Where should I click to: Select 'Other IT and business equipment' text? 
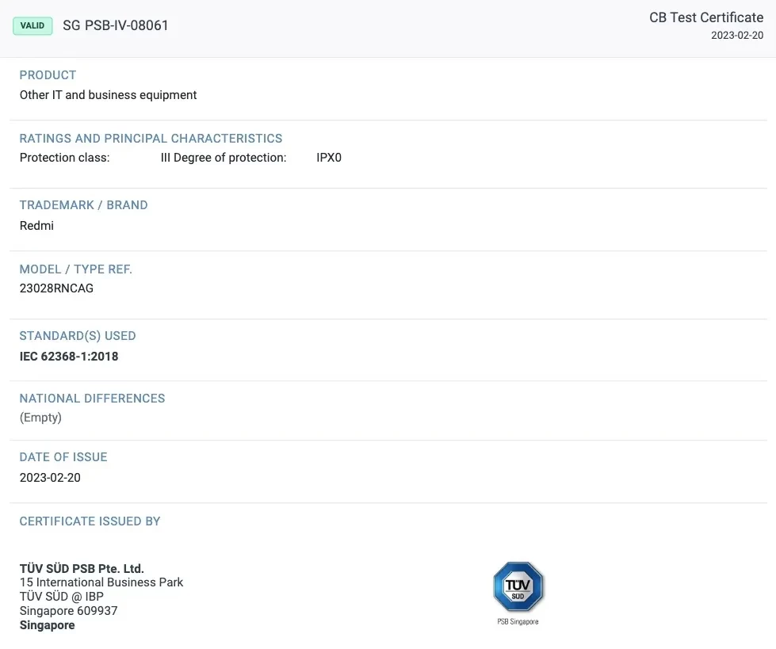coord(108,95)
